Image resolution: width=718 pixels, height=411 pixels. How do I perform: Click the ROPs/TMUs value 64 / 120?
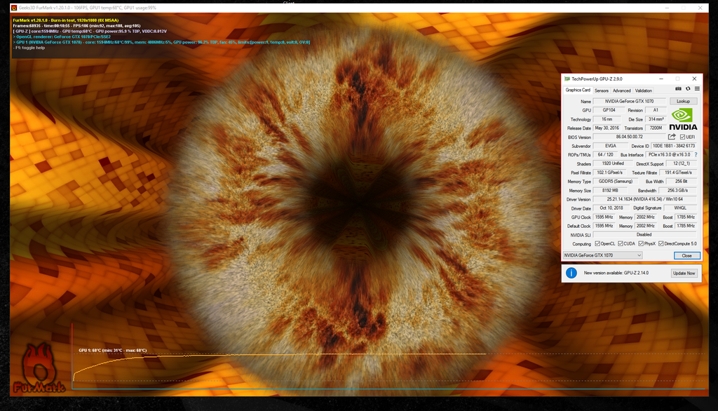point(605,155)
